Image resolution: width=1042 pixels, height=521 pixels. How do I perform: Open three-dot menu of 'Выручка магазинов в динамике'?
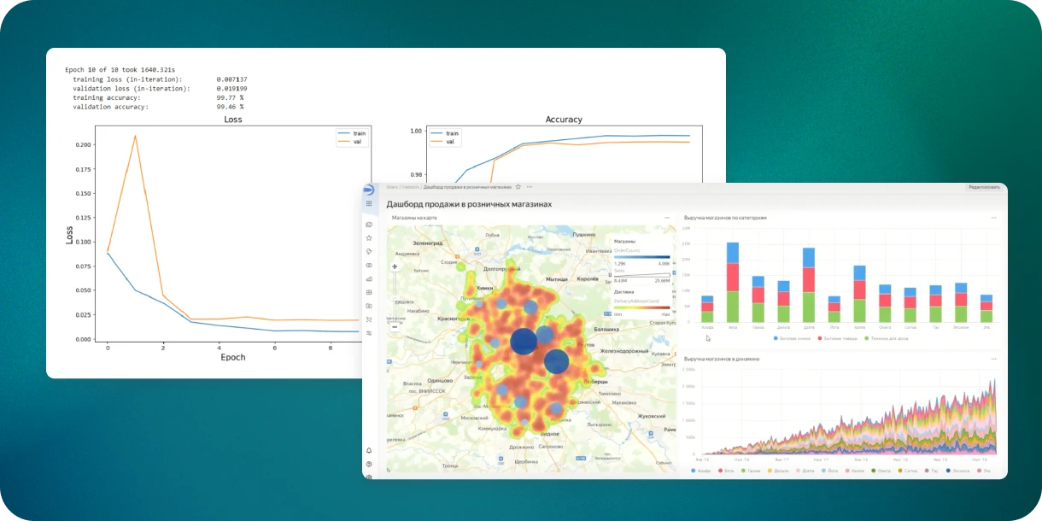(x=993, y=359)
